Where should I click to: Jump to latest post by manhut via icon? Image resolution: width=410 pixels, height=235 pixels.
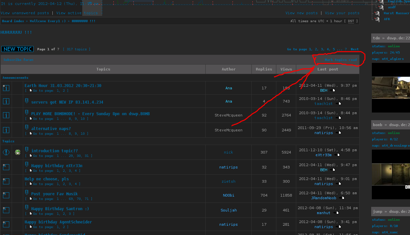(x=337, y=213)
